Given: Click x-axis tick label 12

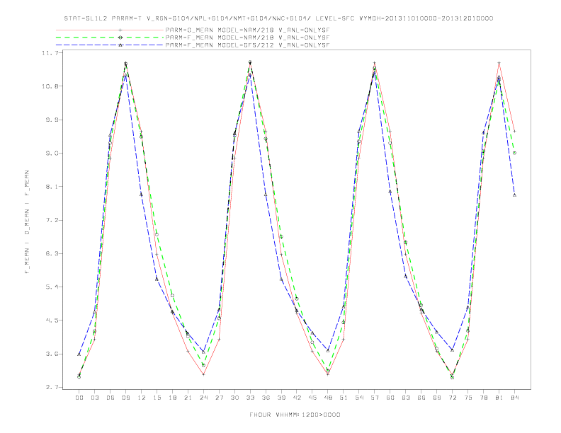Looking at the screenshot, I should [x=142, y=398].
